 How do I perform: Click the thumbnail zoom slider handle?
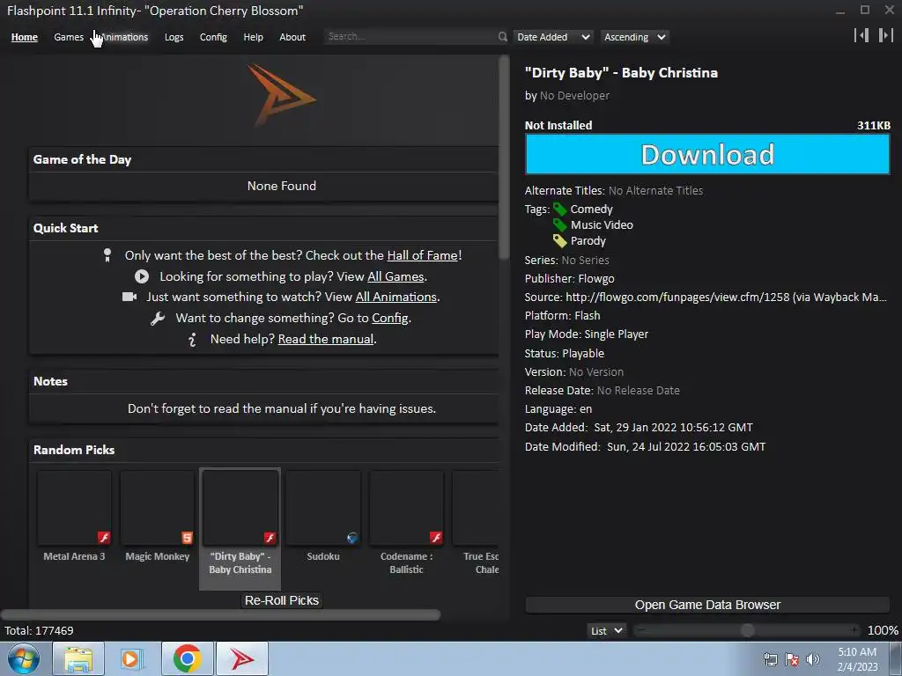(747, 630)
